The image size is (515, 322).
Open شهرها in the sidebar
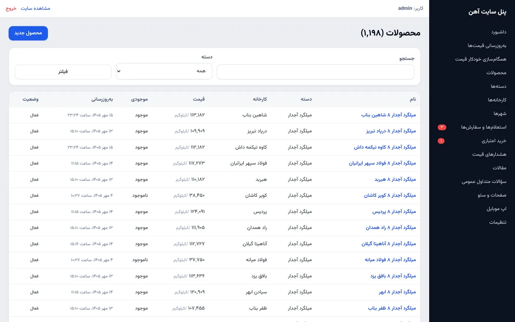500,114
